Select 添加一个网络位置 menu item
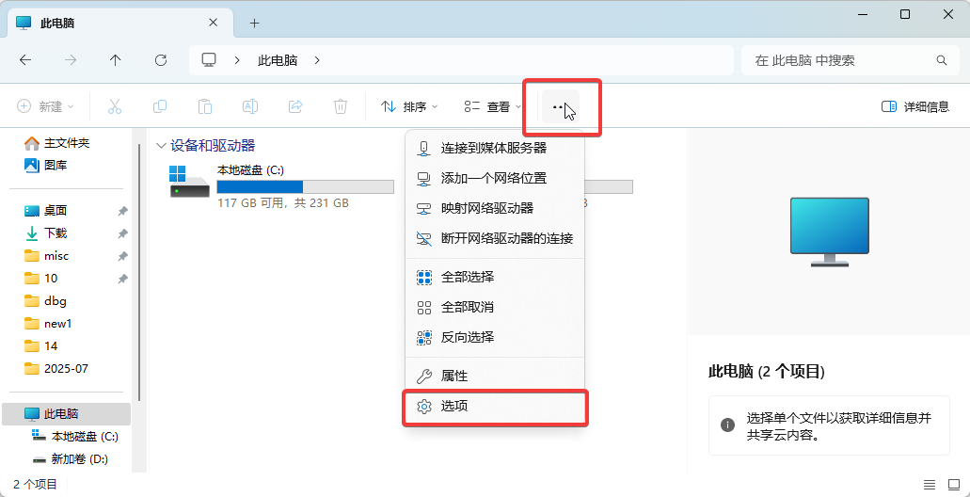970x497 pixels. coord(494,178)
